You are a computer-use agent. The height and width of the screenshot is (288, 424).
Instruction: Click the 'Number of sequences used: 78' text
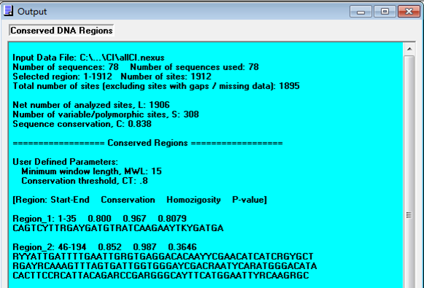coord(195,67)
